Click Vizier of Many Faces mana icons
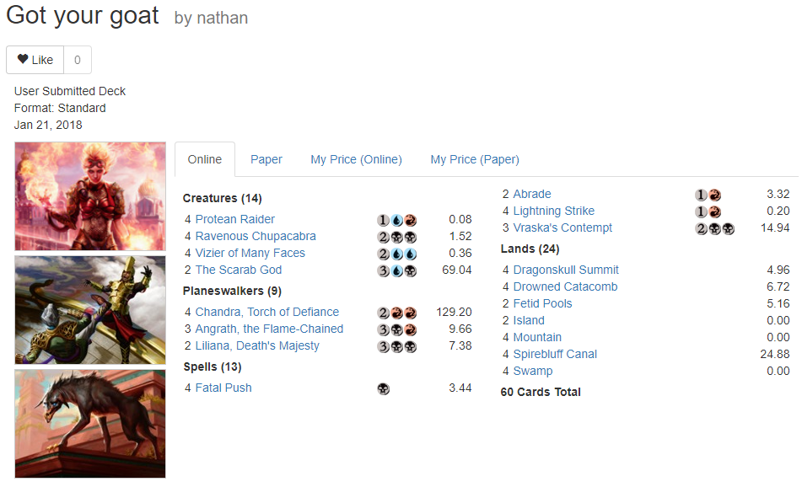Image resolution: width=802 pixels, height=487 pixels. point(397,254)
